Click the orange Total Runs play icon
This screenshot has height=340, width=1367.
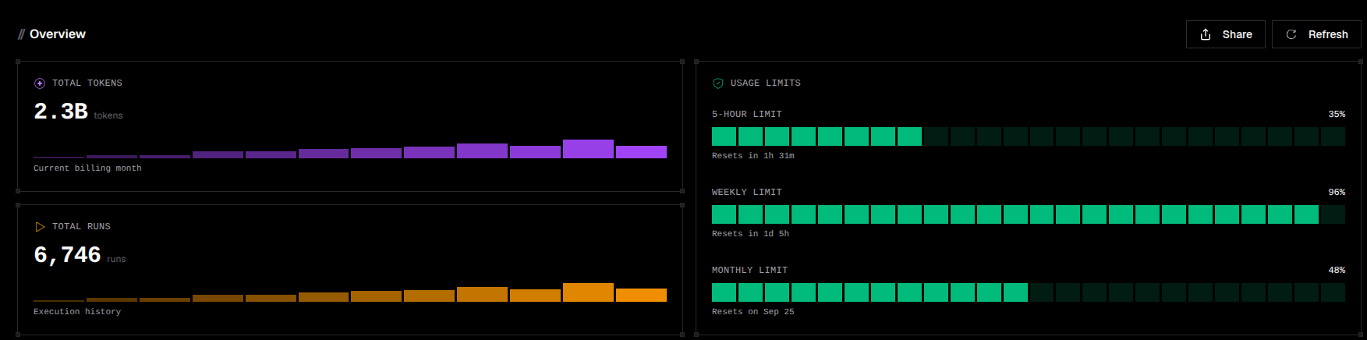pyautogui.click(x=40, y=227)
